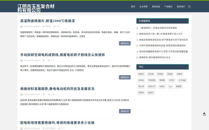The width and height of the screenshot is (209, 130).
Task: Click the 大家最喜欢 sidebar heading
Action: click(x=162, y=21)
